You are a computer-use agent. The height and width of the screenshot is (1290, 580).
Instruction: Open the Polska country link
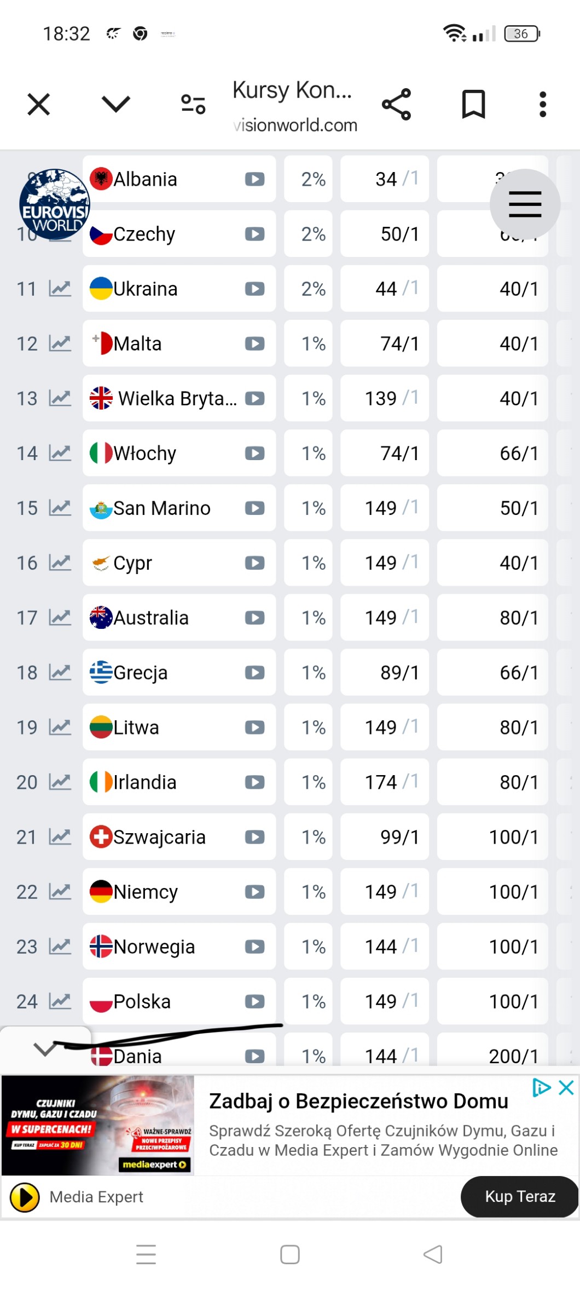(x=142, y=1001)
